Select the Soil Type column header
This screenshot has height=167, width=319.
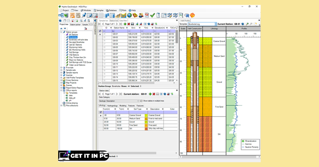[x=137, y=109]
